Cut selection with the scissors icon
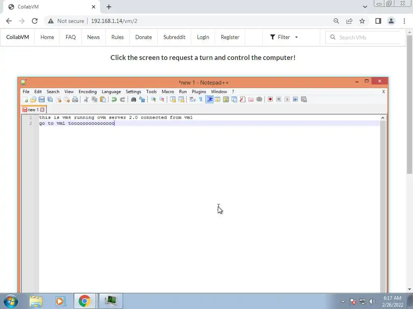 (86, 99)
